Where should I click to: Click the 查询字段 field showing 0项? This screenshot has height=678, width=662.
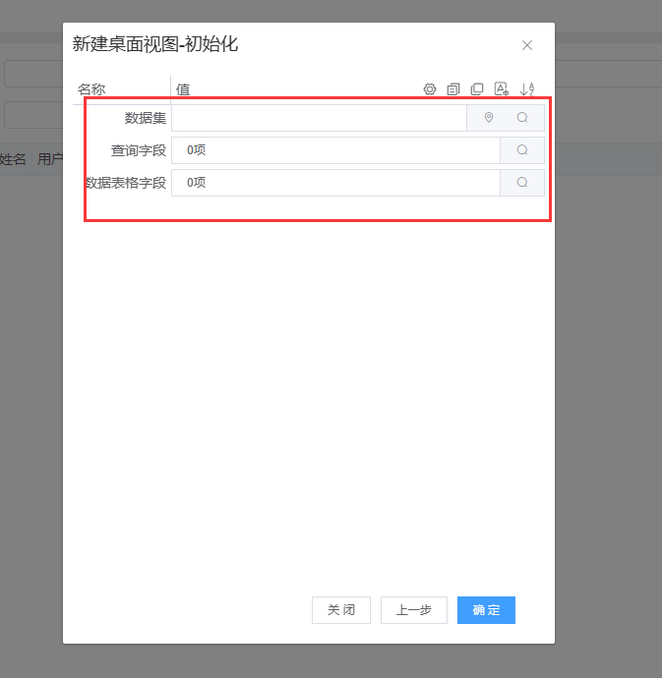pos(335,150)
